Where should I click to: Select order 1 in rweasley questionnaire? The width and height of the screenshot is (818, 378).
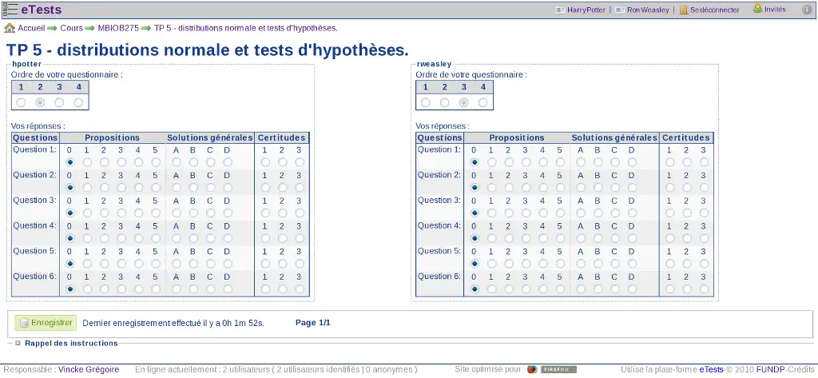(425, 103)
